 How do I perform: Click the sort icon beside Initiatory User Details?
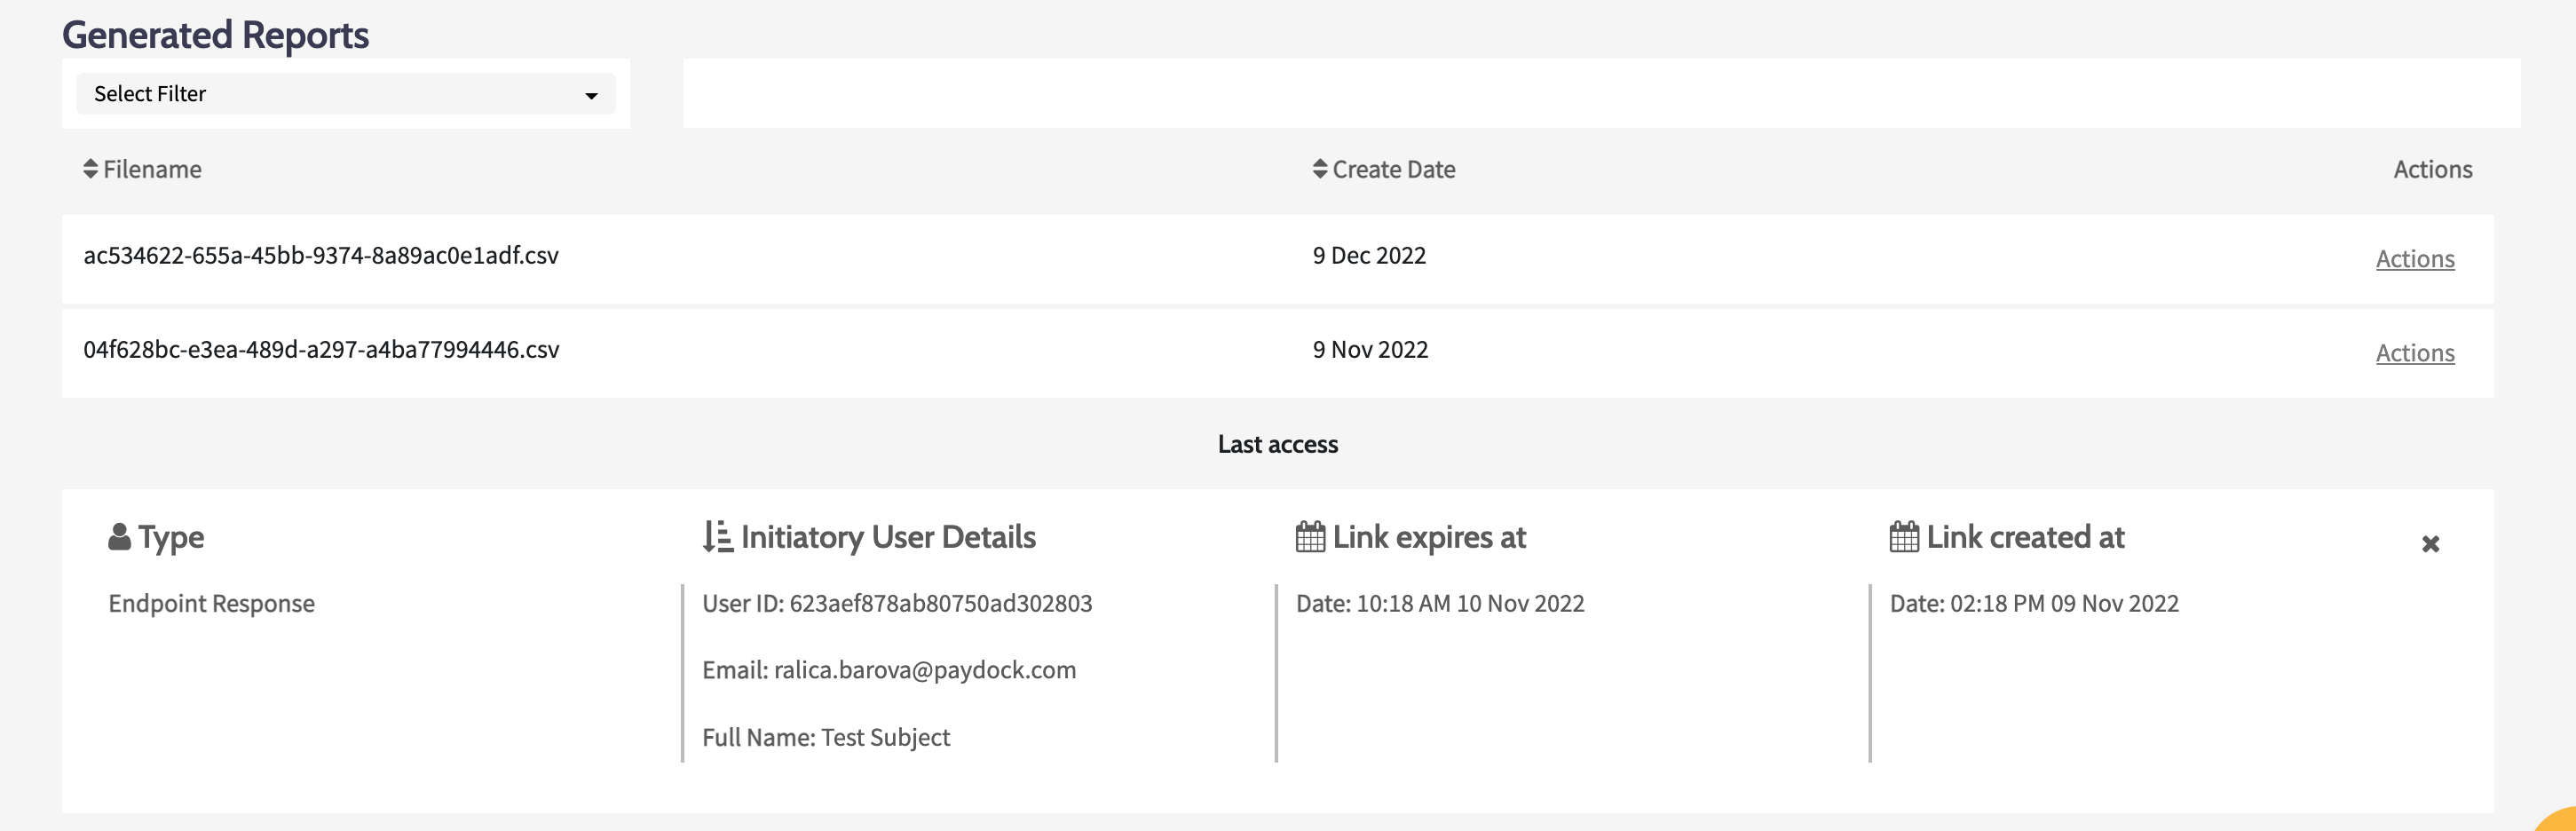[717, 537]
